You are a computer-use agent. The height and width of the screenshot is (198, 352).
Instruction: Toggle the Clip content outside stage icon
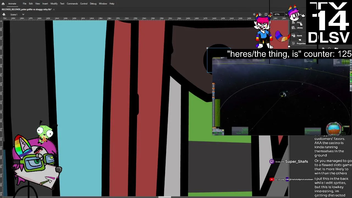pos(266,14)
